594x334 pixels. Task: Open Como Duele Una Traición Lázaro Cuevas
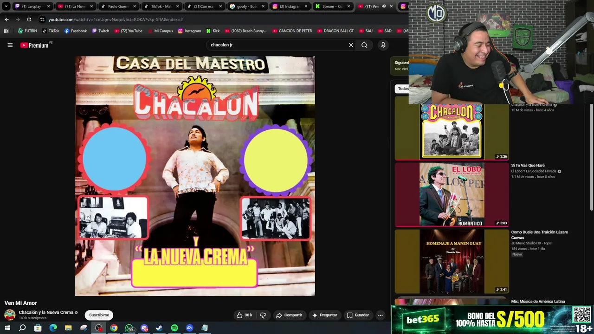point(540,235)
